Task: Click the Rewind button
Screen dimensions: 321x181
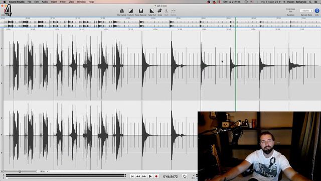Action: (138, 176)
